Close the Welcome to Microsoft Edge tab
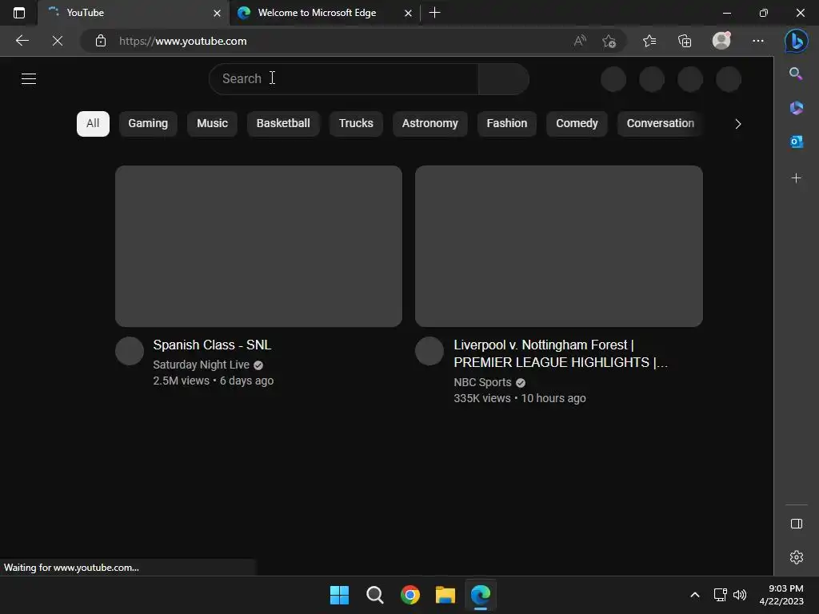The width and height of the screenshot is (819, 614). (x=408, y=13)
